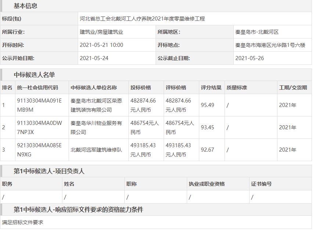Click the 统一社会信用代码 column header
This screenshot has width=313, height=230.
(x=37, y=88)
